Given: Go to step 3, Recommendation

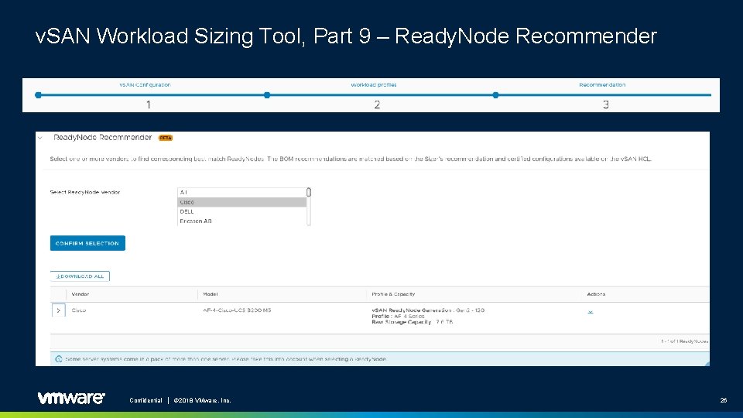Looking at the screenshot, I should point(495,95).
